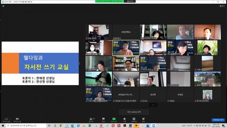Click the leave breakout room button
The image size is (227, 128).
(218, 120)
